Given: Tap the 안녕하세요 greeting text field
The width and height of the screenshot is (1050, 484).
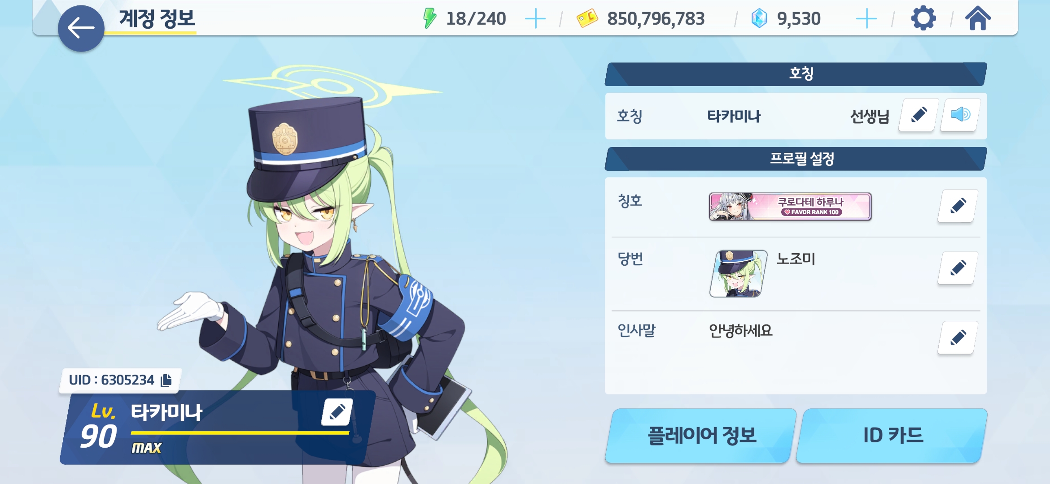Looking at the screenshot, I should point(740,331).
